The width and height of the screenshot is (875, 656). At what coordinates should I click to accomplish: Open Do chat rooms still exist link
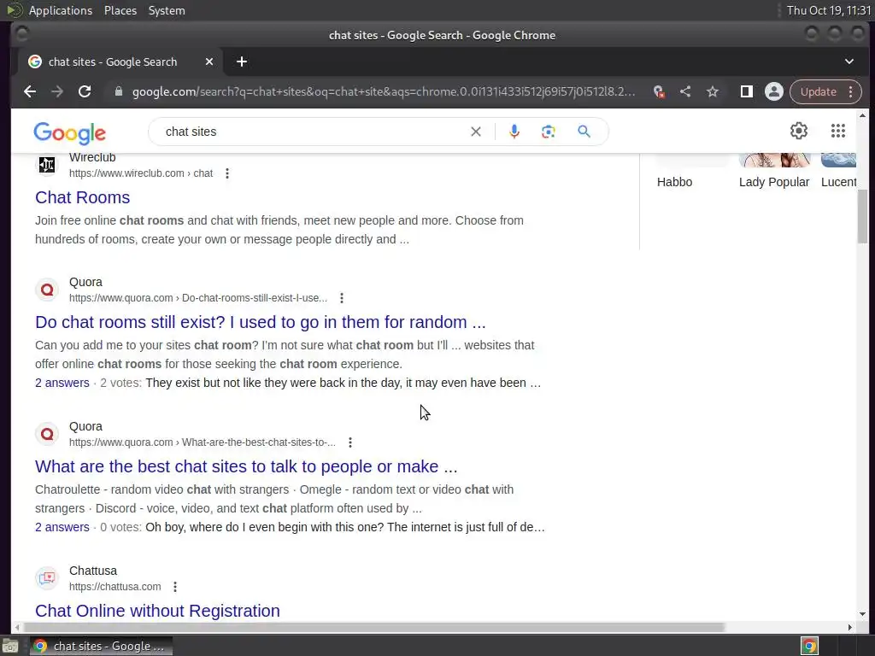click(260, 322)
